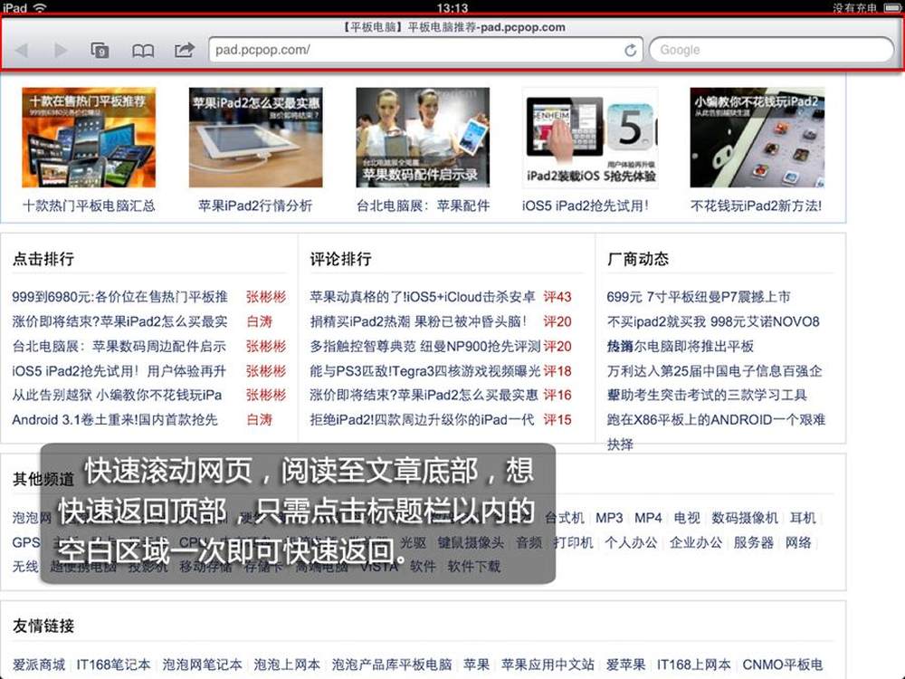
Task: Open article 能与PS3匹敌!Tegra3四核游戏视频曝光
Action: (x=425, y=370)
